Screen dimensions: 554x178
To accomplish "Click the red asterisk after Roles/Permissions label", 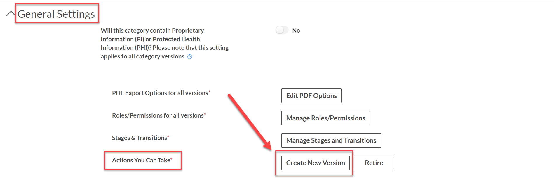I will (x=205, y=114).
